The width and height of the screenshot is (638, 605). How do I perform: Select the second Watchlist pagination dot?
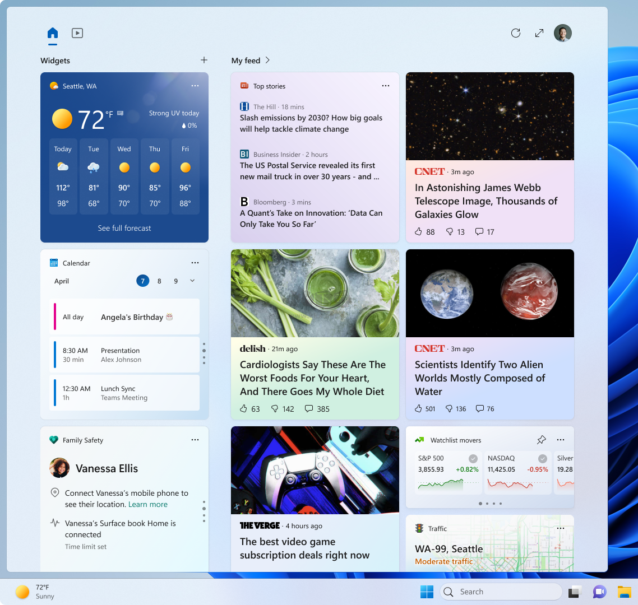click(487, 504)
